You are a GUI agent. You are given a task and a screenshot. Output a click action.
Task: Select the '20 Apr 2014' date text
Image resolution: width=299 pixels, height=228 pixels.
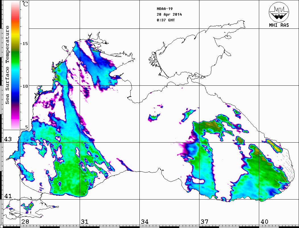point(169,15)
